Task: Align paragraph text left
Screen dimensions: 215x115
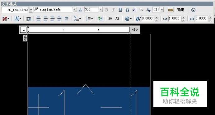Action: (x=38, y=19)
